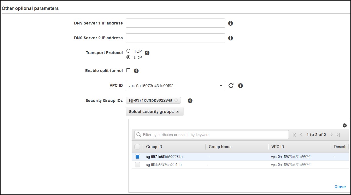Click Other optional parameters heading

30,9
